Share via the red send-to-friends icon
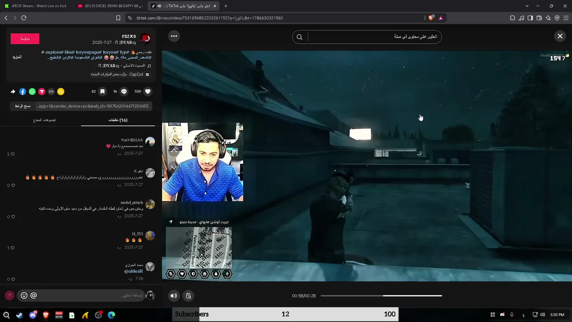Viewport: 572px width, 322px height. click(42, 91)
